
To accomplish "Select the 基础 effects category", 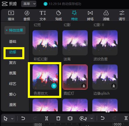I will point(13,42).
